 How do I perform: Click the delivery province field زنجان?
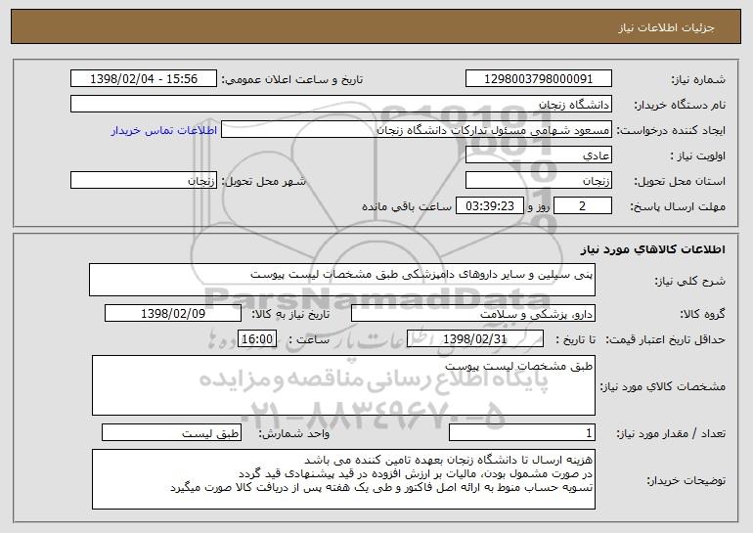pyautogui.click(x=538, y=181)
